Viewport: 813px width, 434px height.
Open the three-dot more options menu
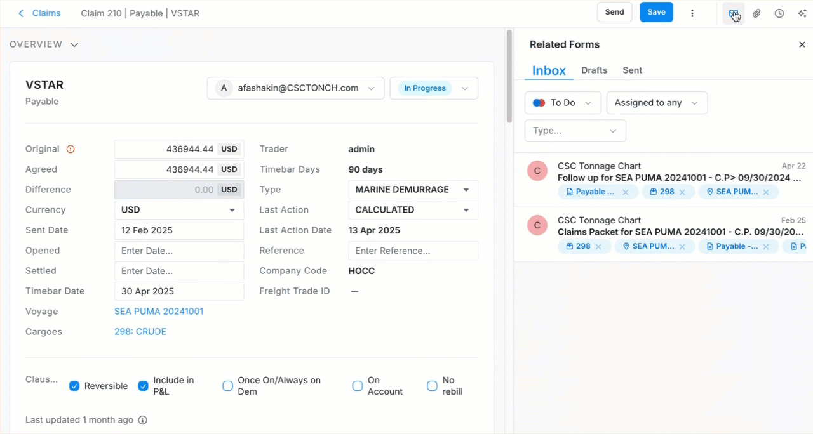(692, 13)
